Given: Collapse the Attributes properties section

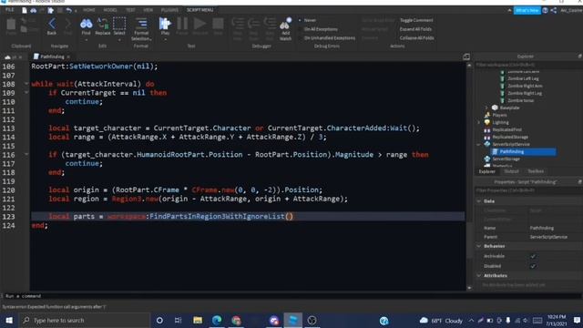Looking at the screenshot, I should tap(479, 275).
